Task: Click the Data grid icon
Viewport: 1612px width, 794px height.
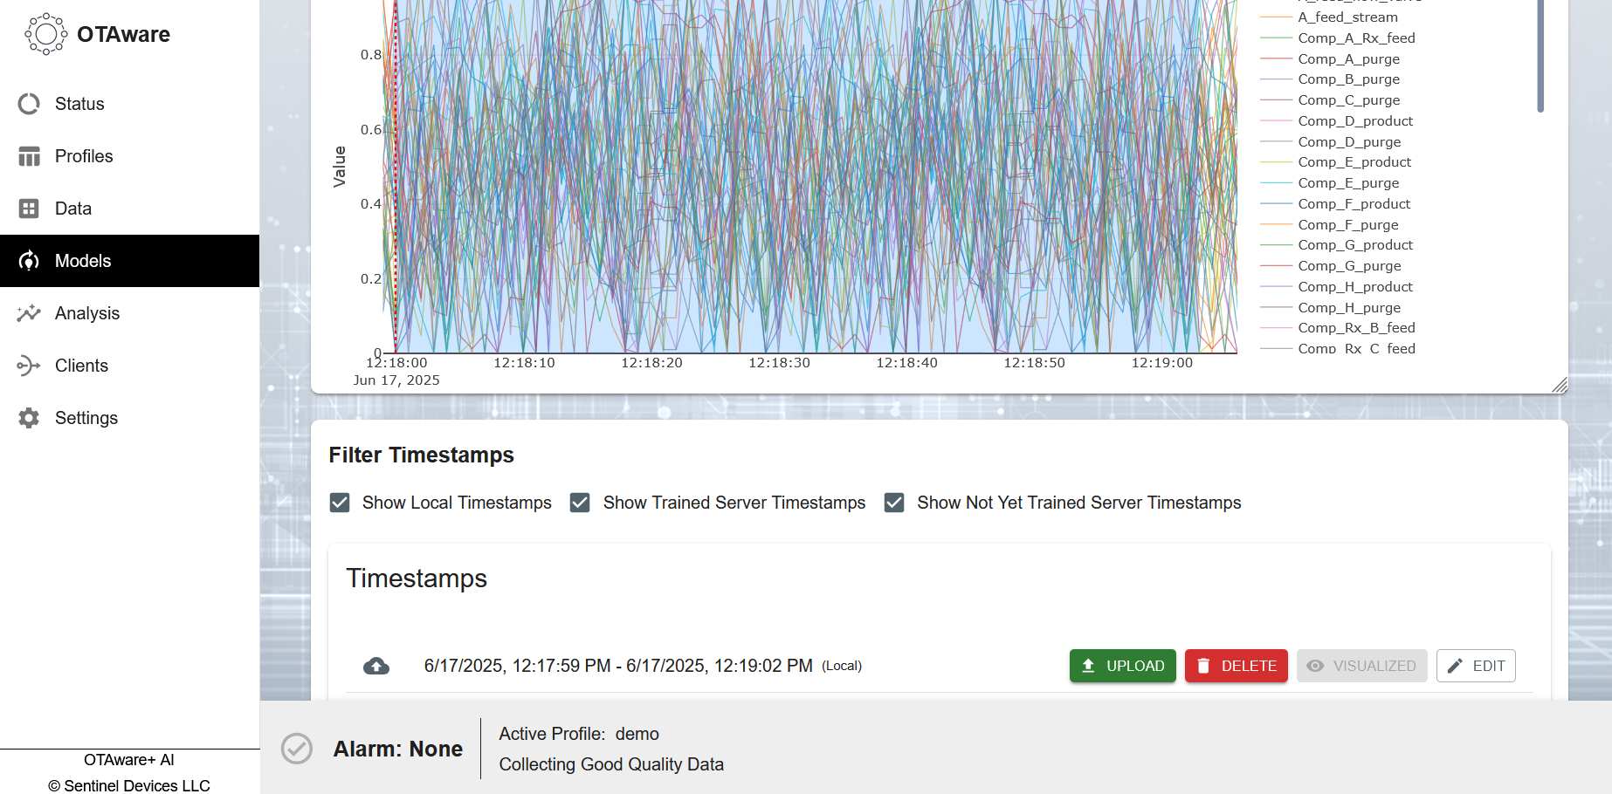Action: 29,209
